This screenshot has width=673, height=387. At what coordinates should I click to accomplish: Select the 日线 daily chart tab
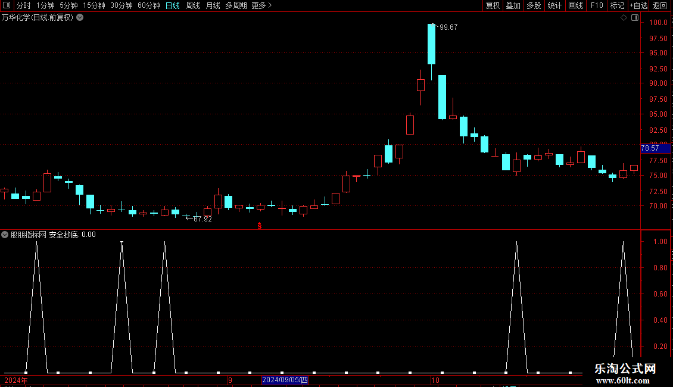click(173, 5)
